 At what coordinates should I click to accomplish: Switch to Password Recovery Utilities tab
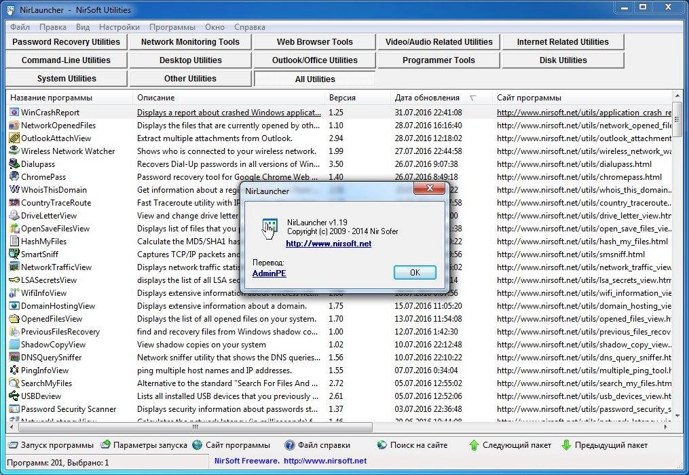click(66, 42)
